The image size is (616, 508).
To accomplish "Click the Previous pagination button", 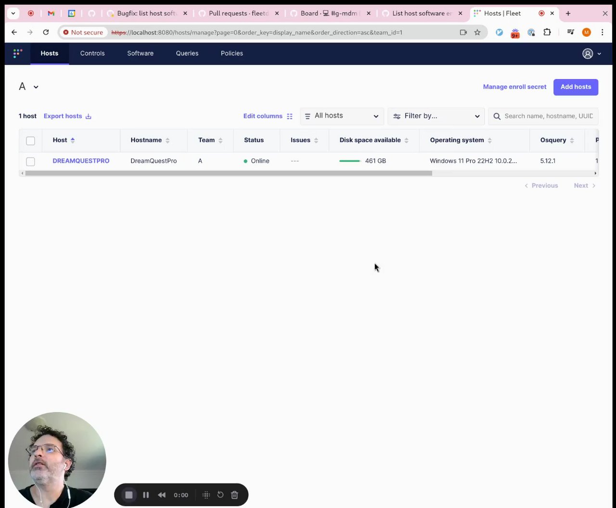I will 541,186.
